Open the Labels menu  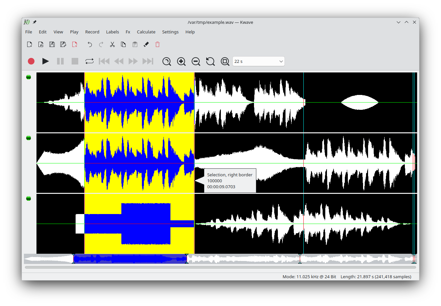(x=112, y=32)
